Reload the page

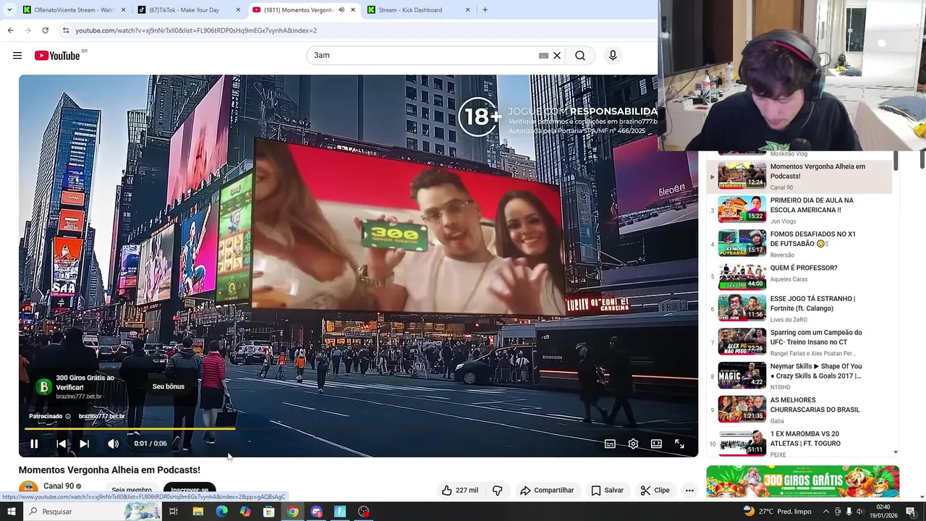pyautogui.click(x=45, y=30)
